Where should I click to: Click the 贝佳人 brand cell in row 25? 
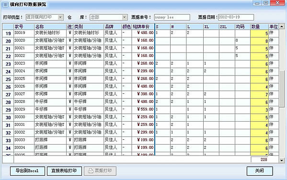click(113, 79)
